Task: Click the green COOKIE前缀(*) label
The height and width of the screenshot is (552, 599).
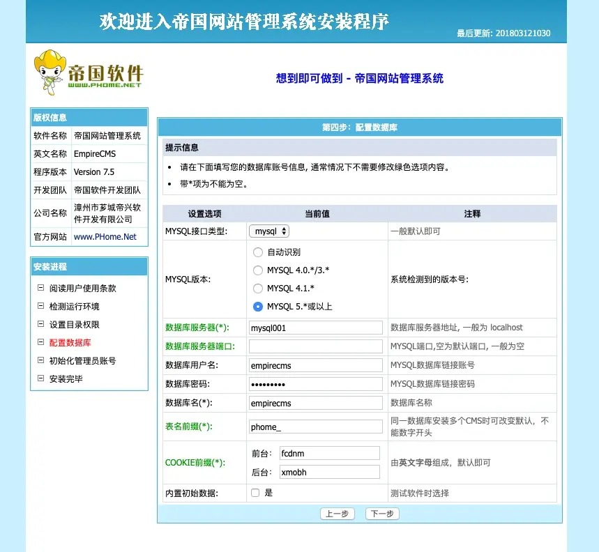Action: (x=195, y=462)
